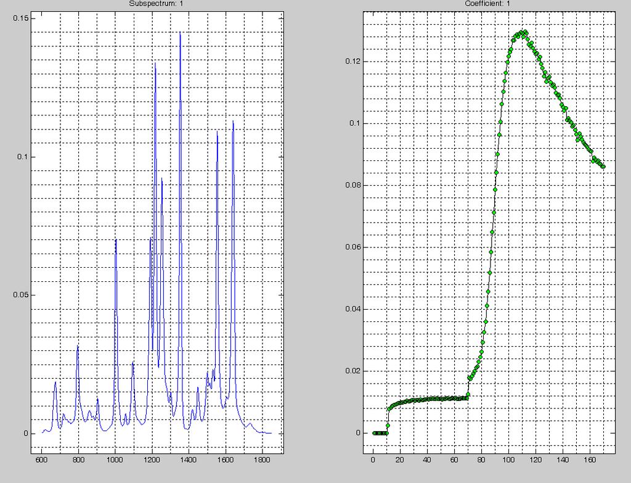Select the 1600 x-axis tick label

click(226, 460)
